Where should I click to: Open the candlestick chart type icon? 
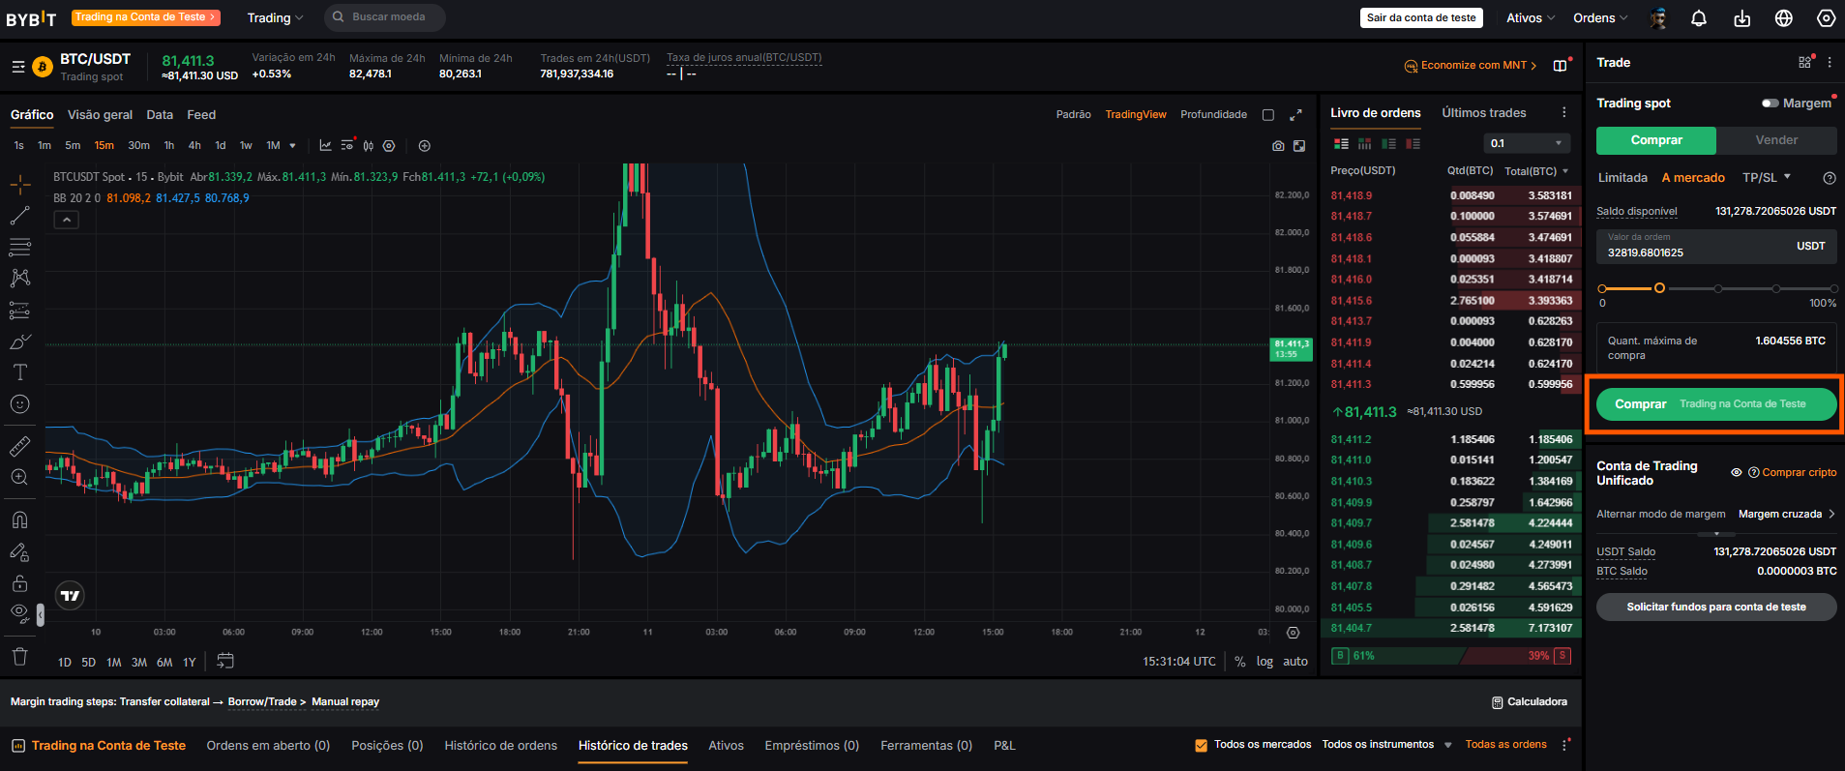click(369, 146)
